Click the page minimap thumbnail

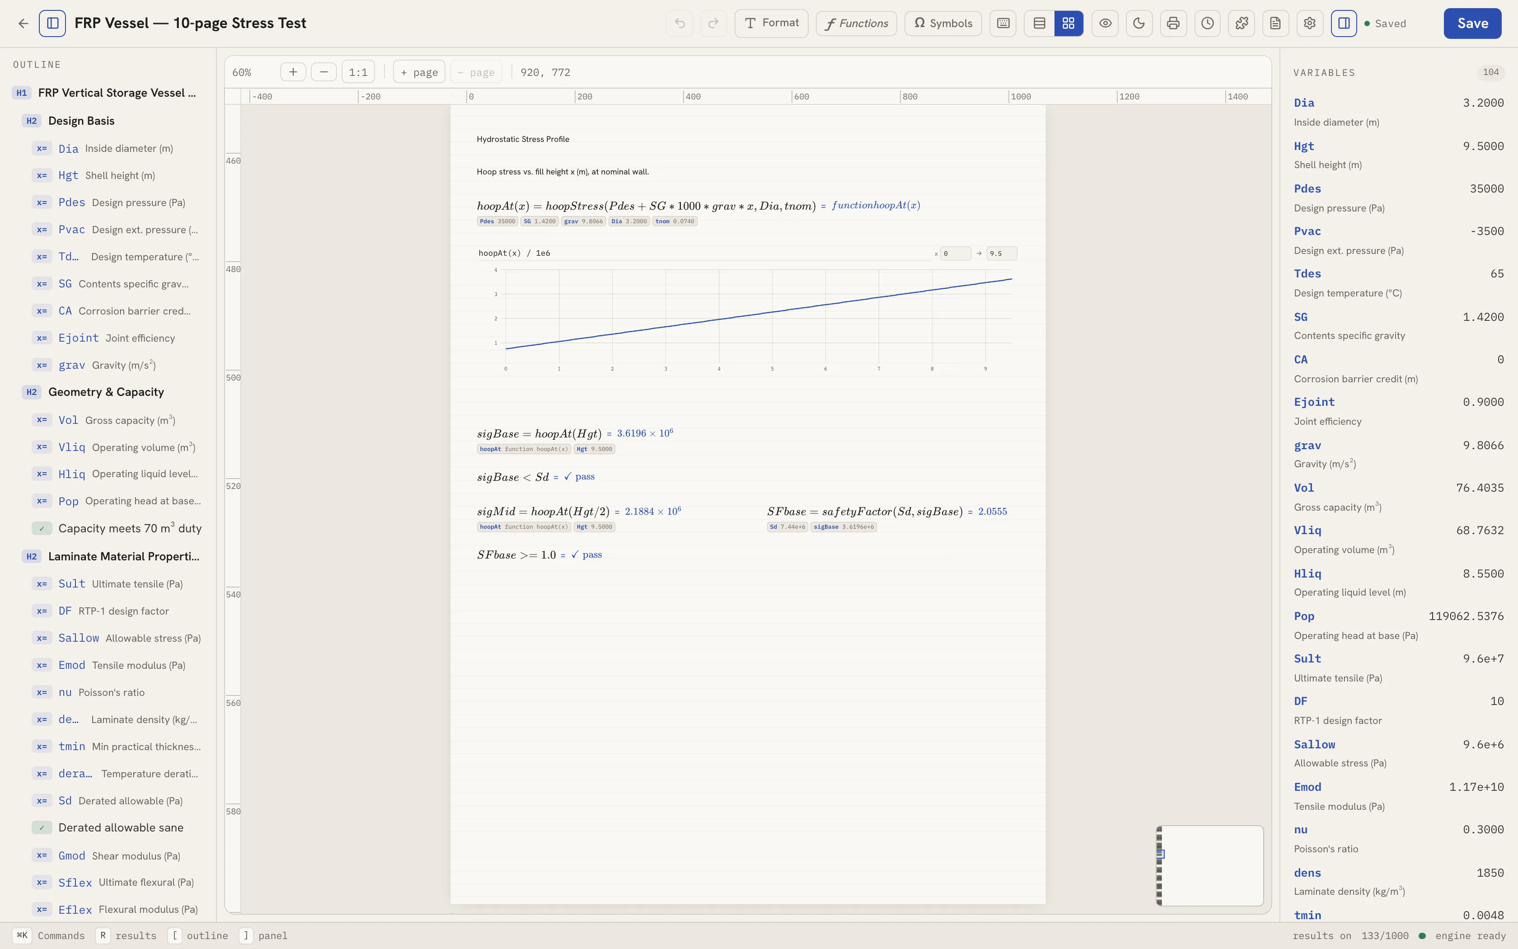coord(1209,865)
